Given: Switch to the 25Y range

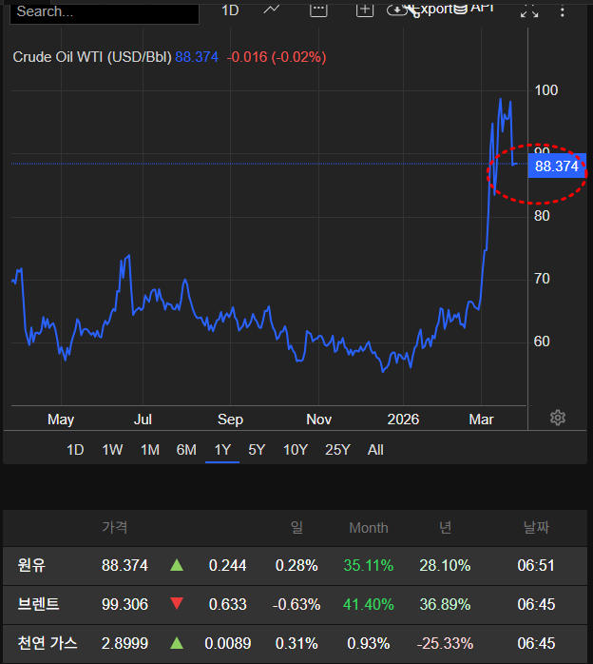Looking at the screenshot, I should (337, 450).
